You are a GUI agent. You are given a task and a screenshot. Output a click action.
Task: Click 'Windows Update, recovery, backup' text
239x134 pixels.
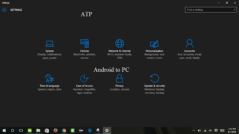pyautogui.click(x=154, y=91)
